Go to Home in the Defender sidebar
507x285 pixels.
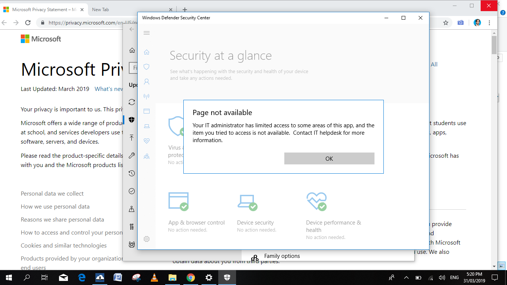click(147, 52)
